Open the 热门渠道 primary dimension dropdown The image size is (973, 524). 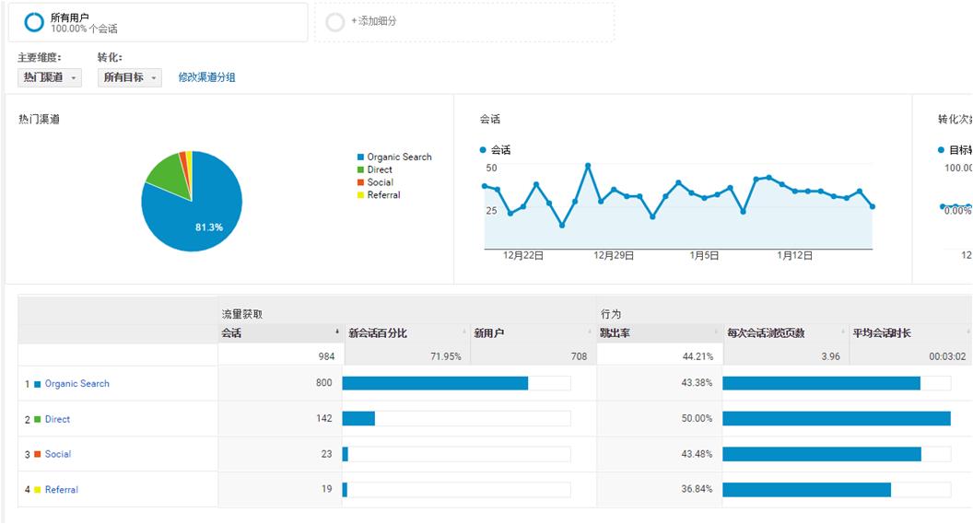tap(50, 78)
